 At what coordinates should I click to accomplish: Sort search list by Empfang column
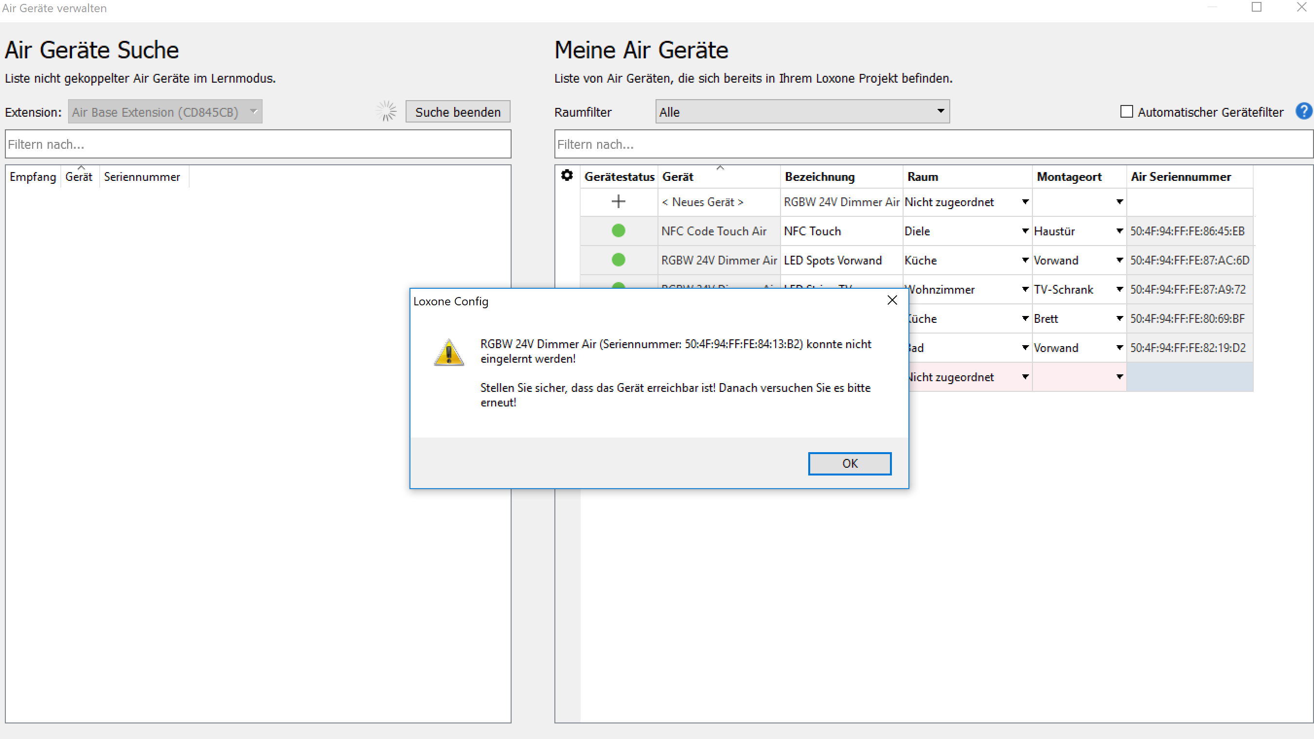(x=33, y=176)
